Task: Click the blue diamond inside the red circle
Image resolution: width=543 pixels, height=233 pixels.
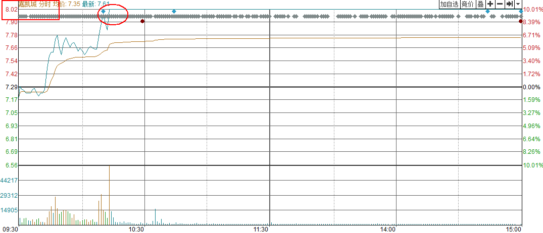Action: pos(103,11)
